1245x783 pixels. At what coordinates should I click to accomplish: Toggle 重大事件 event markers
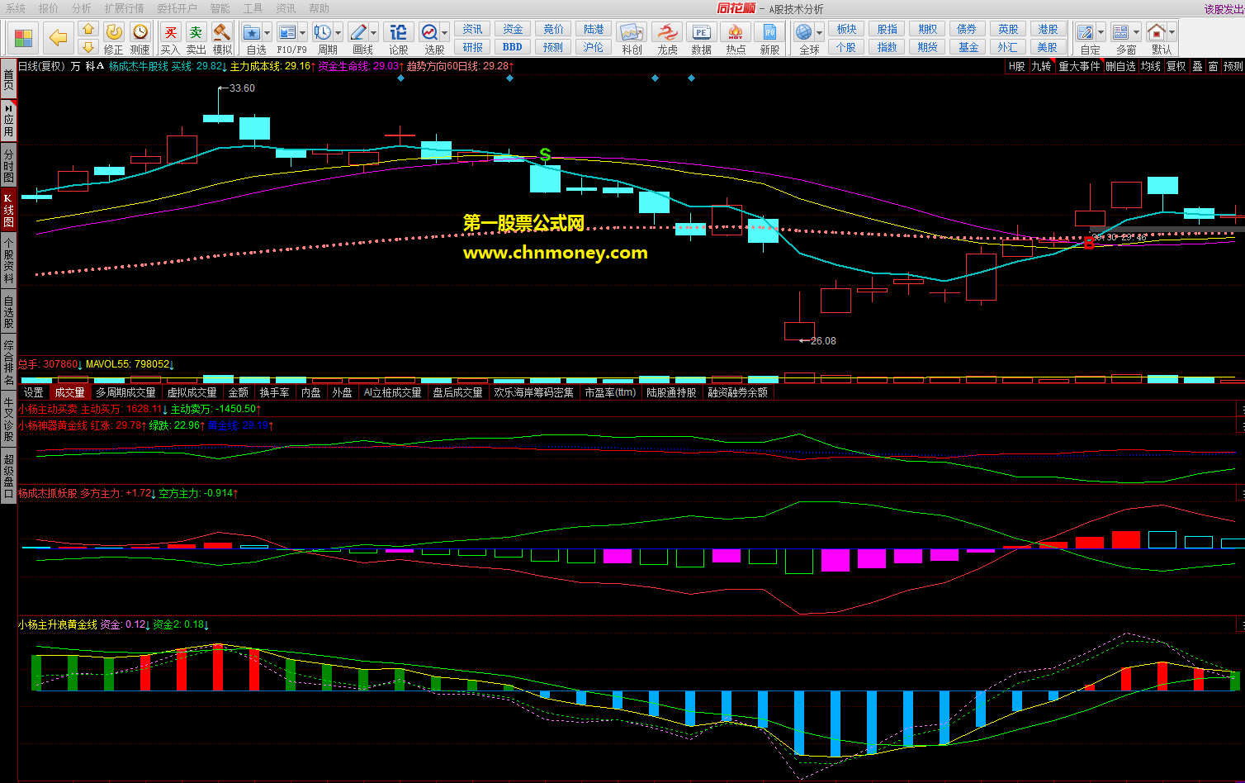click(1079, 66)
